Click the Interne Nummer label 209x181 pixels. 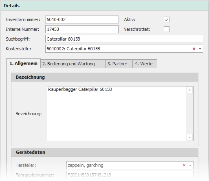[x=22, y=29]
